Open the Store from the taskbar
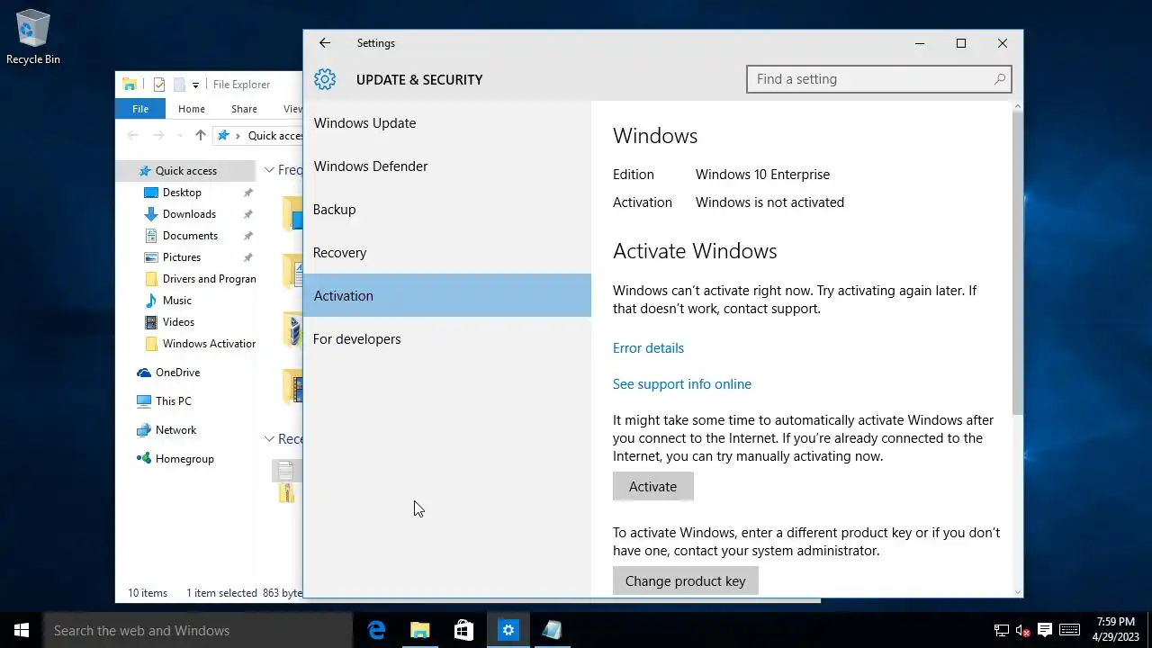 [x=463, y=630]
